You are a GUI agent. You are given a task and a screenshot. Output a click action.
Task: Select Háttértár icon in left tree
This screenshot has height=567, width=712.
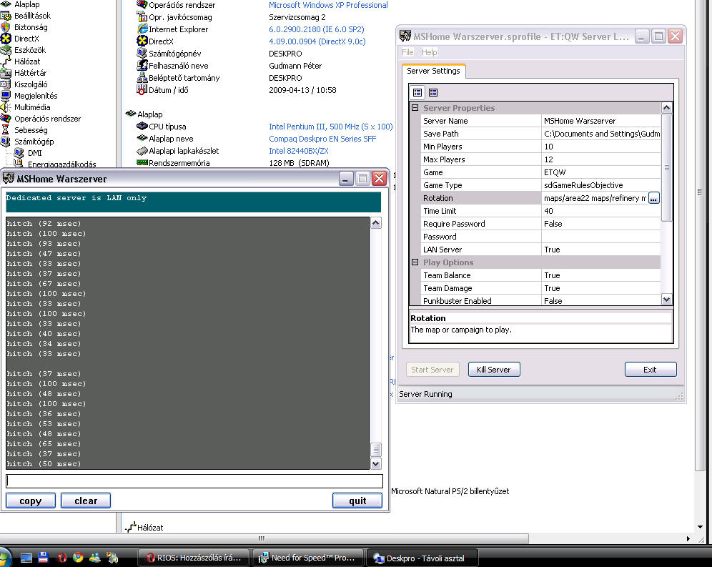[x=6, y=73]
